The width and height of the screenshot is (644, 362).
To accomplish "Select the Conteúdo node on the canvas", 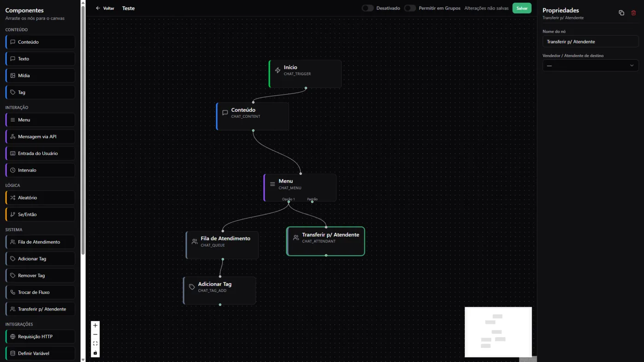I will pos(253,116).
